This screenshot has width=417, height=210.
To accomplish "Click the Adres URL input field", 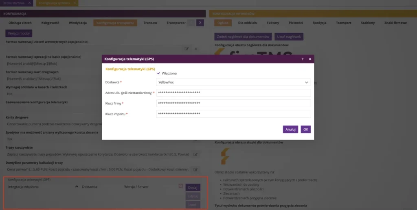I will 233,93.
